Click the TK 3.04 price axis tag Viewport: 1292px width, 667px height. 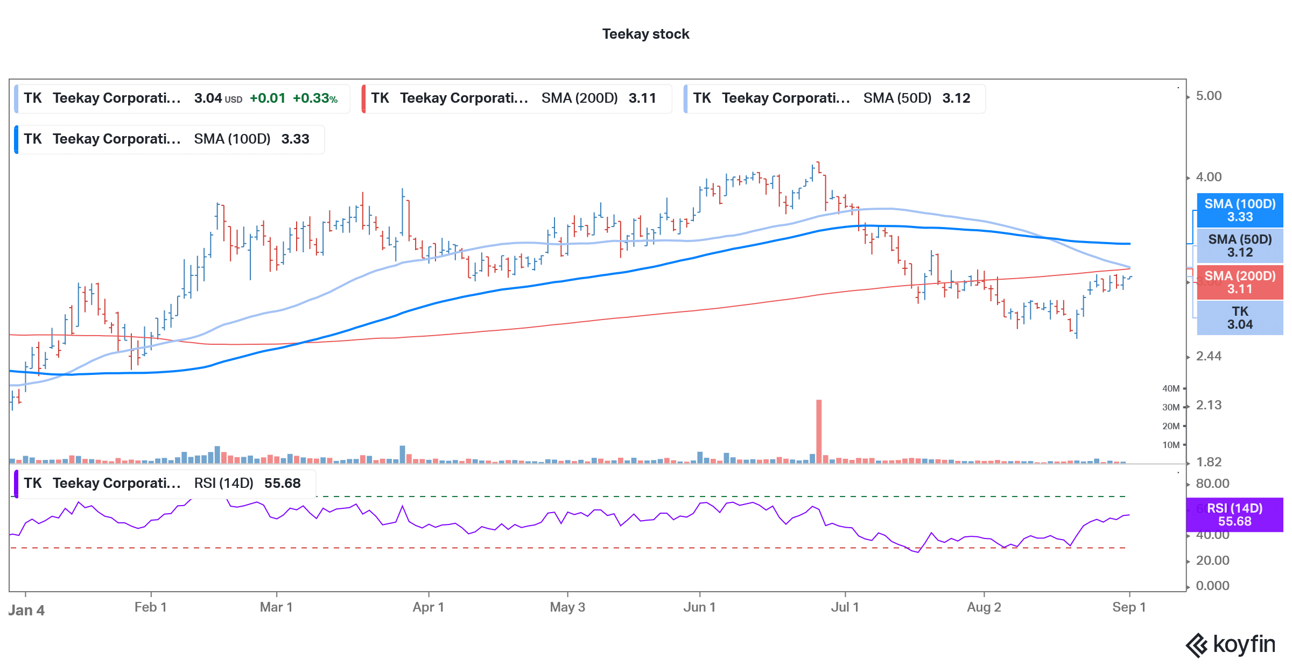point(1240,318)
